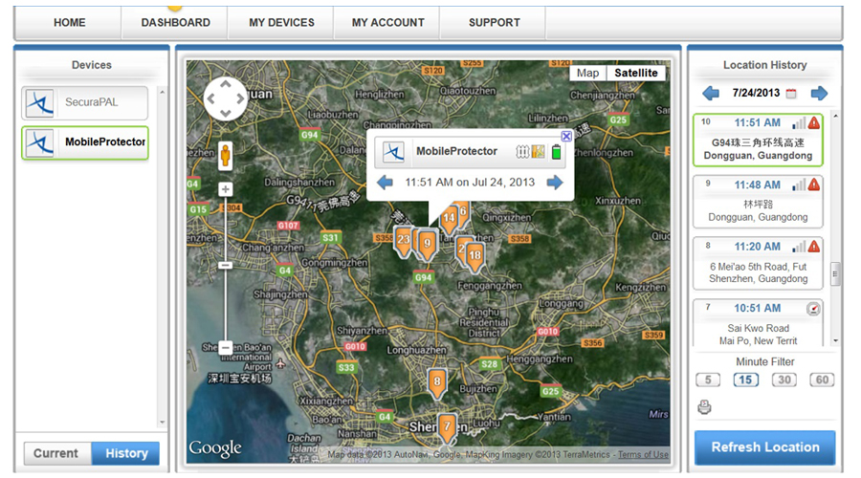
Task: Show next location in popup
Action: coord(555,183)
